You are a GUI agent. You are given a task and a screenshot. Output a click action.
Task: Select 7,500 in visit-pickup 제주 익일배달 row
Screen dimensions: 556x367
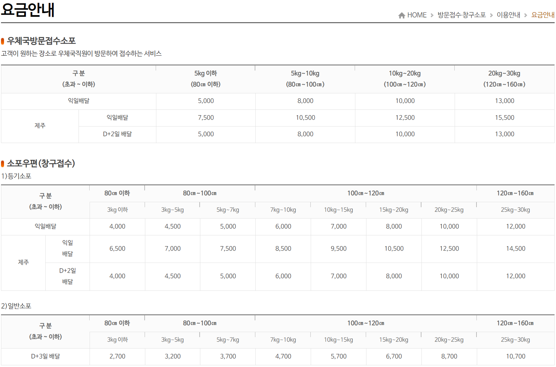click(206, 118)
